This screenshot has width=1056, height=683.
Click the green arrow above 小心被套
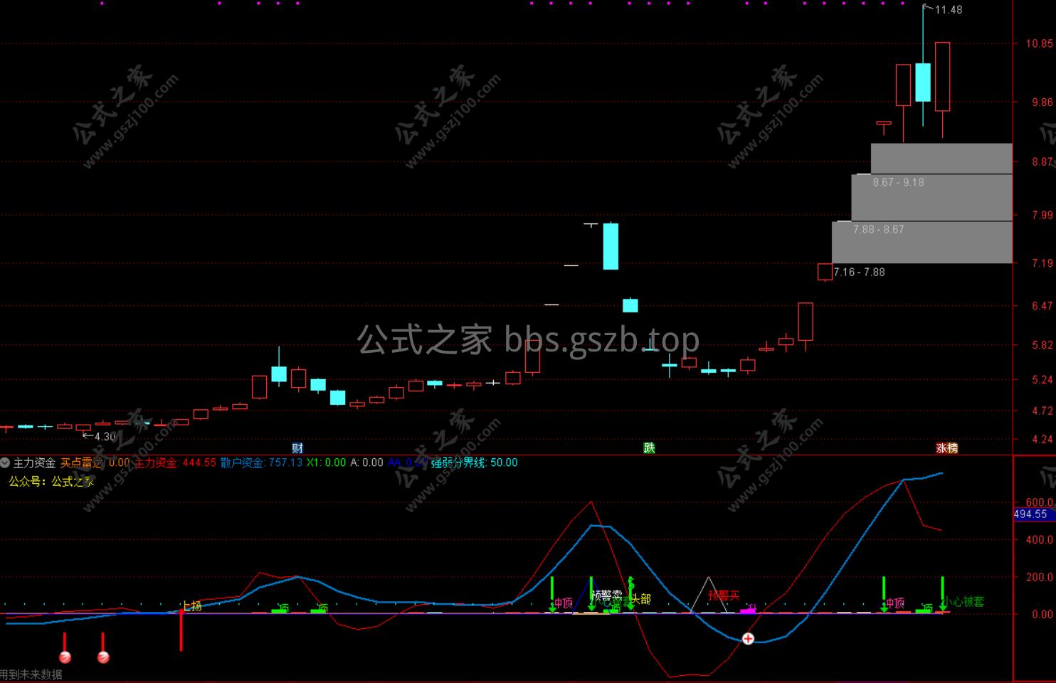[942, 593]
